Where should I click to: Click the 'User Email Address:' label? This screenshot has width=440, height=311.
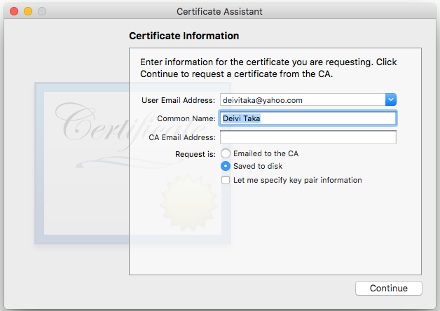[178, 100]
